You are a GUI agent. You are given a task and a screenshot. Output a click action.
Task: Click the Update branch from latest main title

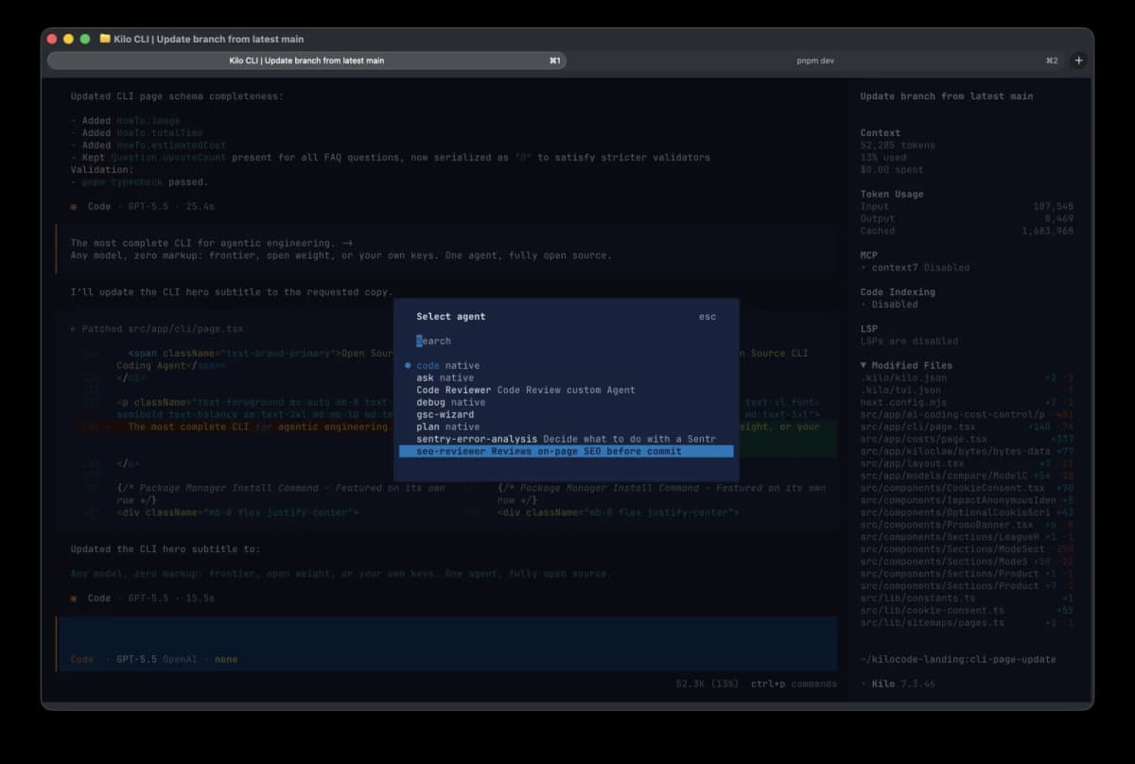pos(946,96)
